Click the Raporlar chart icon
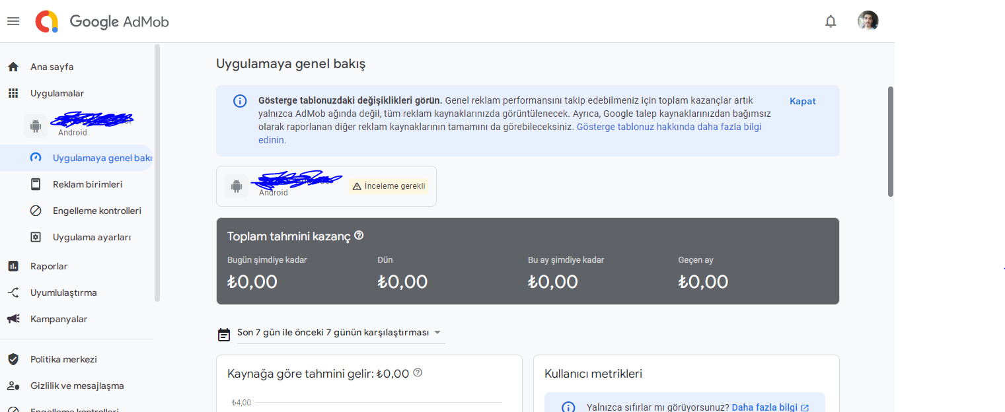Viewport: 1005px width, 412px height. tap(13, 266)
